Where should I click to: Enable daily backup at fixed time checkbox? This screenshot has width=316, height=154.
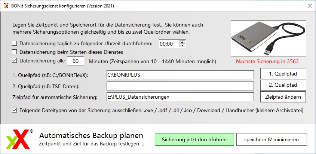[x=14, y=43]
